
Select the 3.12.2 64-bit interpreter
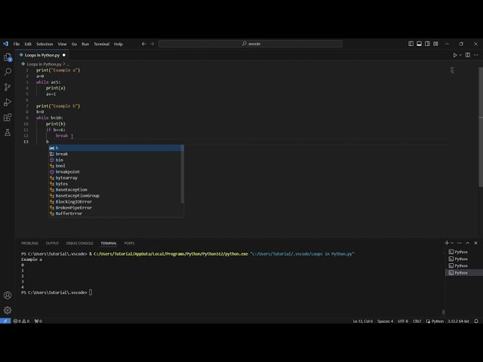click(x=458, y=321)
